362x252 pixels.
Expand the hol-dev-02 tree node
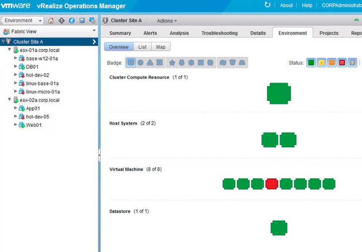pos(15,75)
